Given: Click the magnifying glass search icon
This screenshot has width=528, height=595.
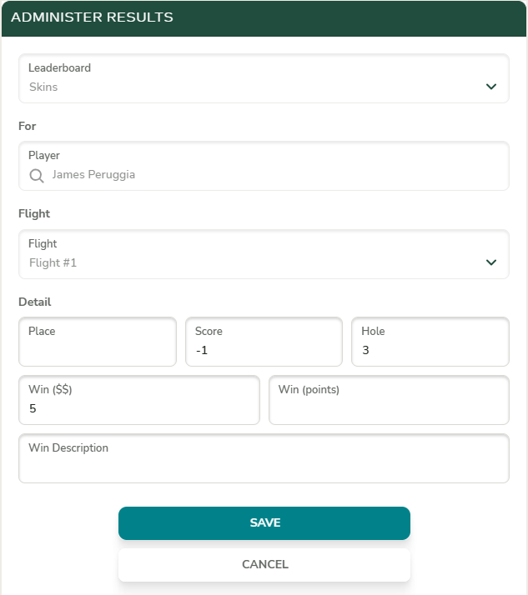Looking at the screenshot, I should pyautogui.click(x=37, y=175).
